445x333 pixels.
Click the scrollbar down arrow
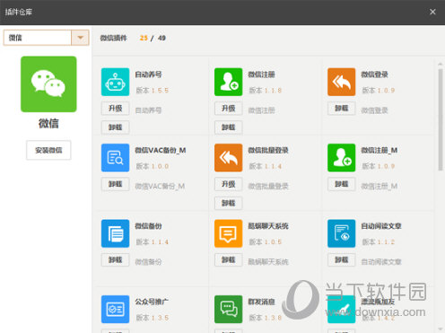tap(440, 329)
